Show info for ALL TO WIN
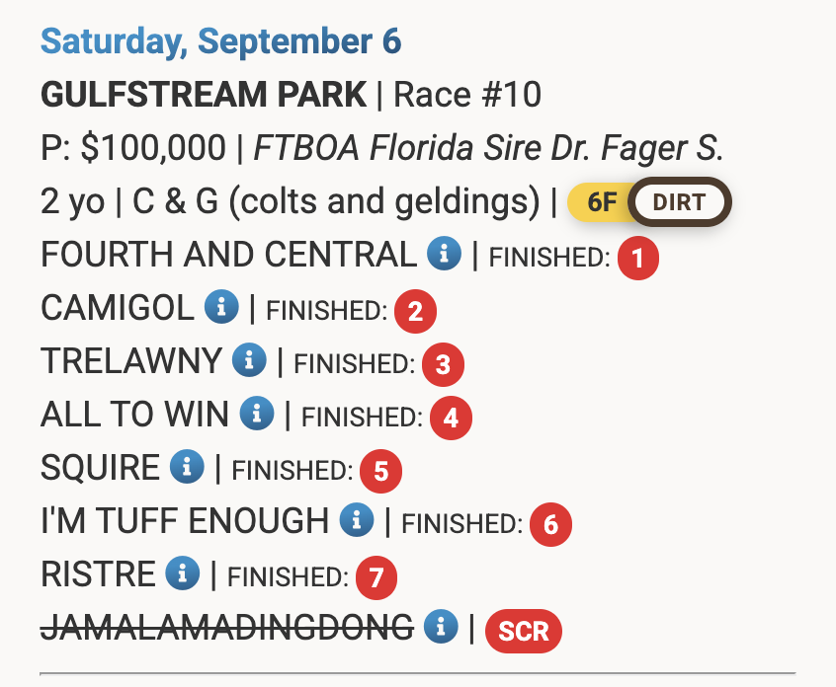Screen dimensions: 836x687 (x=256, y=416)
